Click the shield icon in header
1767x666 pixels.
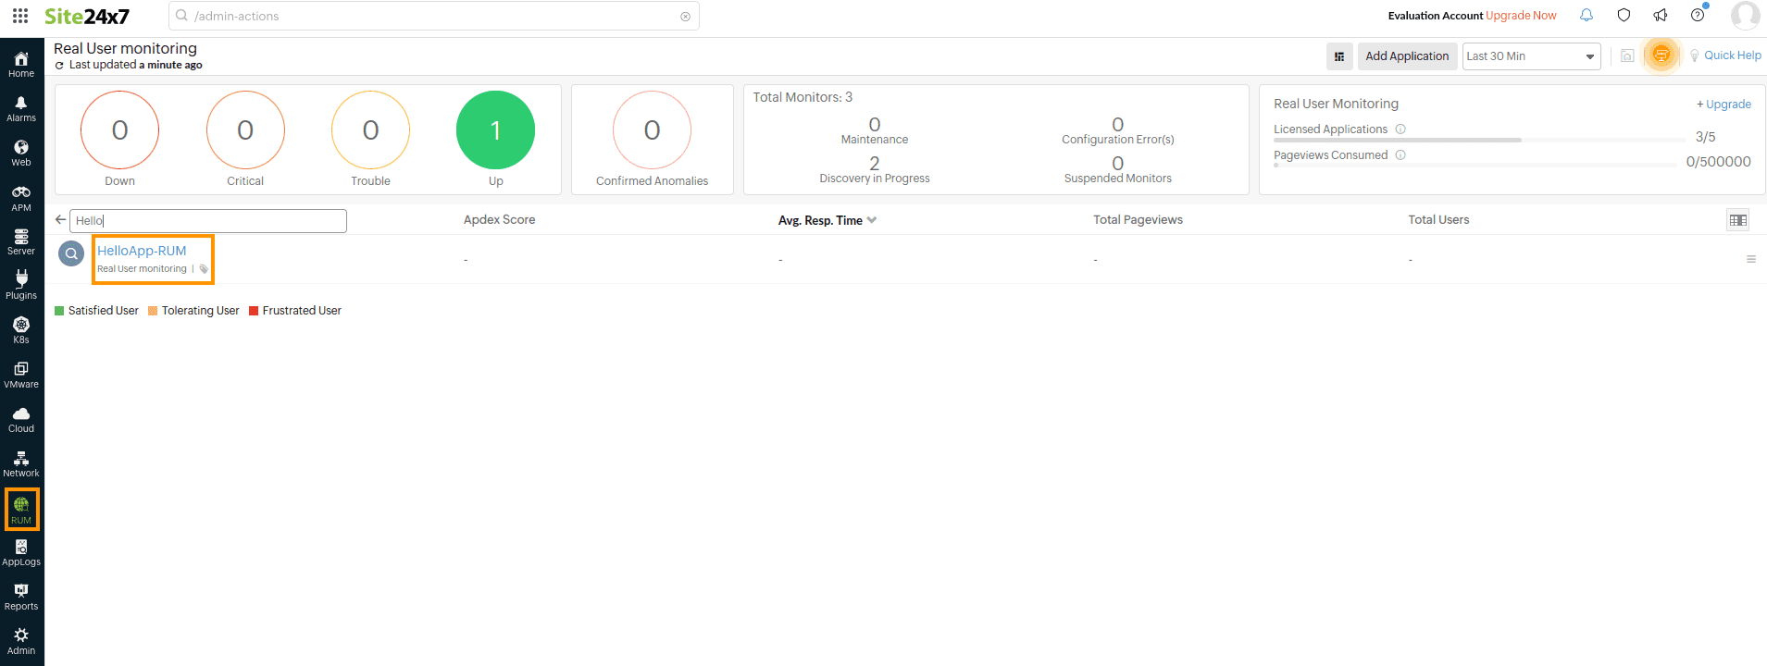(x=1624, y=15)
